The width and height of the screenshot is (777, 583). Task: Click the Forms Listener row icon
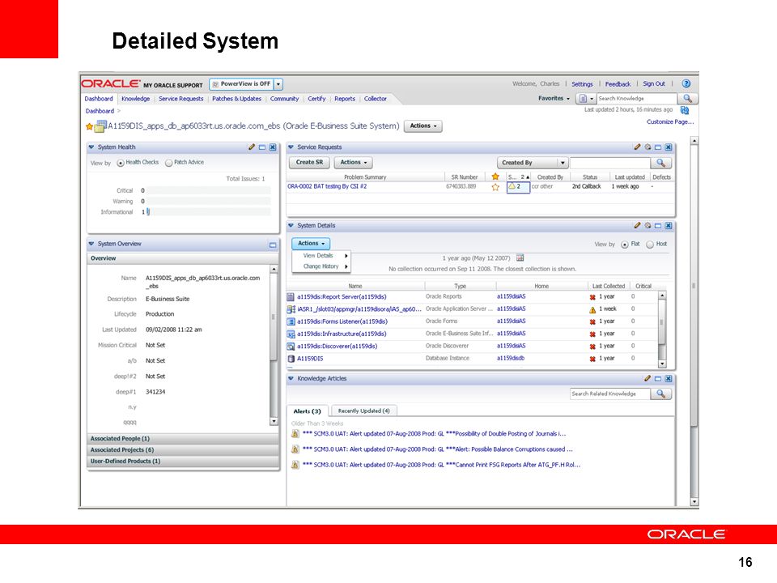pos(291,321)
